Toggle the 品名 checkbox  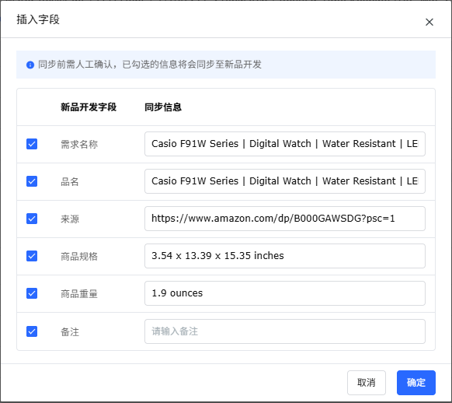[32, 181]
